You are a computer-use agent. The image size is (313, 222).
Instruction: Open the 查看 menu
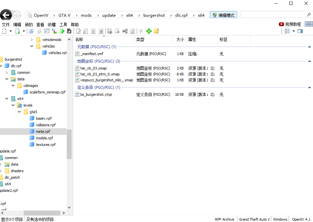(x=40, y=25)
